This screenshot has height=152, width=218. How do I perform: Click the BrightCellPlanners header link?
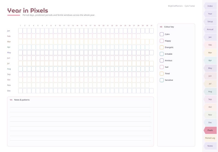pos(175,6)
